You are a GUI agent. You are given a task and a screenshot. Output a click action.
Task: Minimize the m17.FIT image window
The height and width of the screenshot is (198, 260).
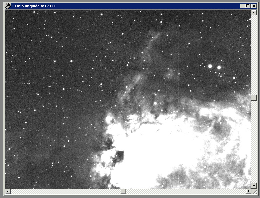(x=242, y=6)
